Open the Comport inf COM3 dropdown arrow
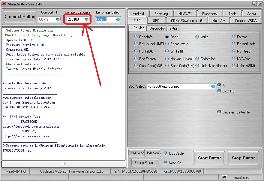This screenshot has width=264, height=181. click(x=58, y=20)
